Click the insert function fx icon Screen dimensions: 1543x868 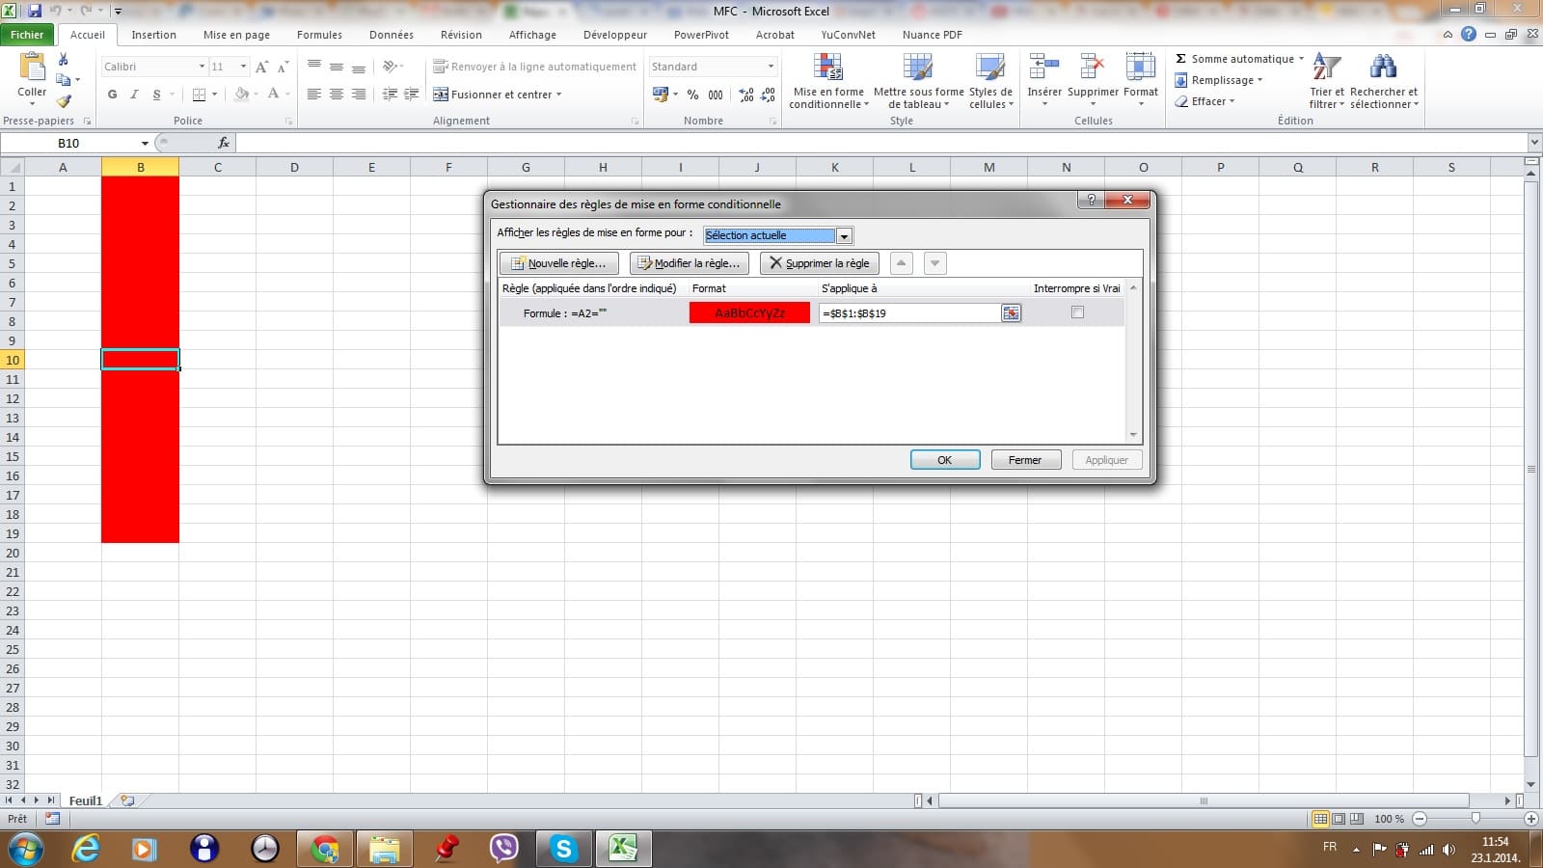click(x=224, y=143)
